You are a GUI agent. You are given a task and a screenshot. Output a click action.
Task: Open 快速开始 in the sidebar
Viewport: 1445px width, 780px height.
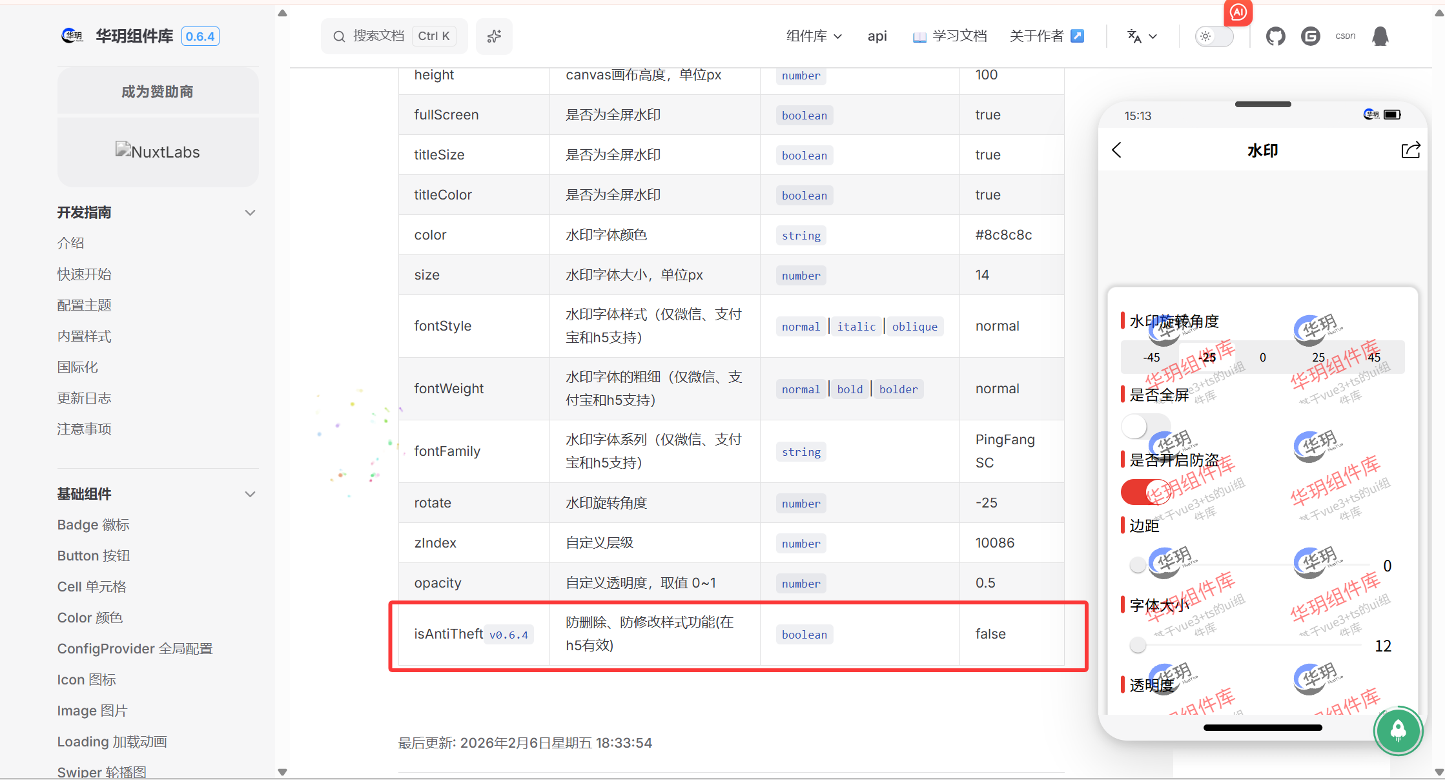[x=84, y=274]
